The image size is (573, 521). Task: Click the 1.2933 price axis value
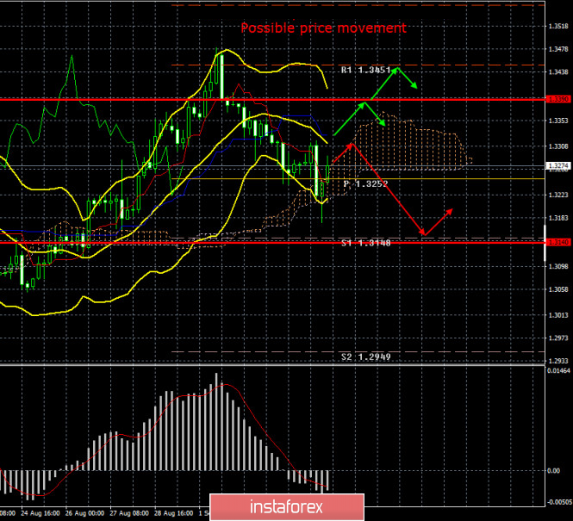pos(558,361)
